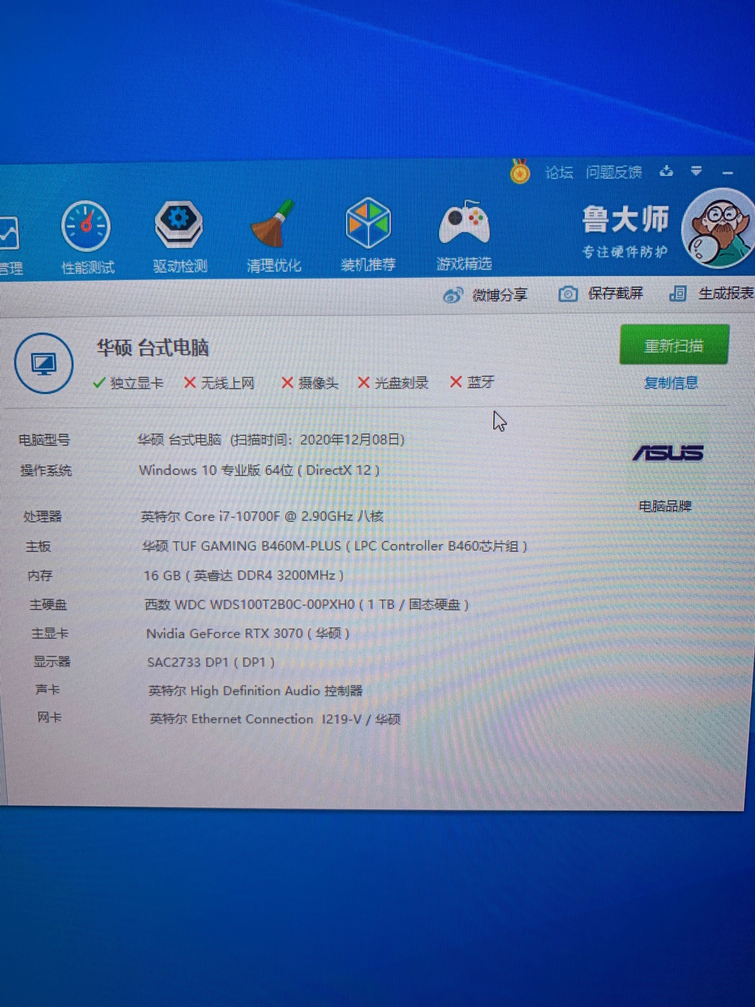
Task: Open the 清理优化 cleanup broom tool
Action: (274, 237)
